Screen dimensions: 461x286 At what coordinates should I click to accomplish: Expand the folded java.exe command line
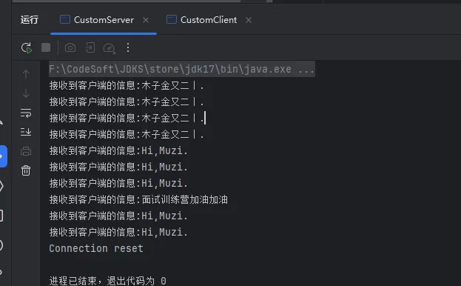tap(306, 70)
